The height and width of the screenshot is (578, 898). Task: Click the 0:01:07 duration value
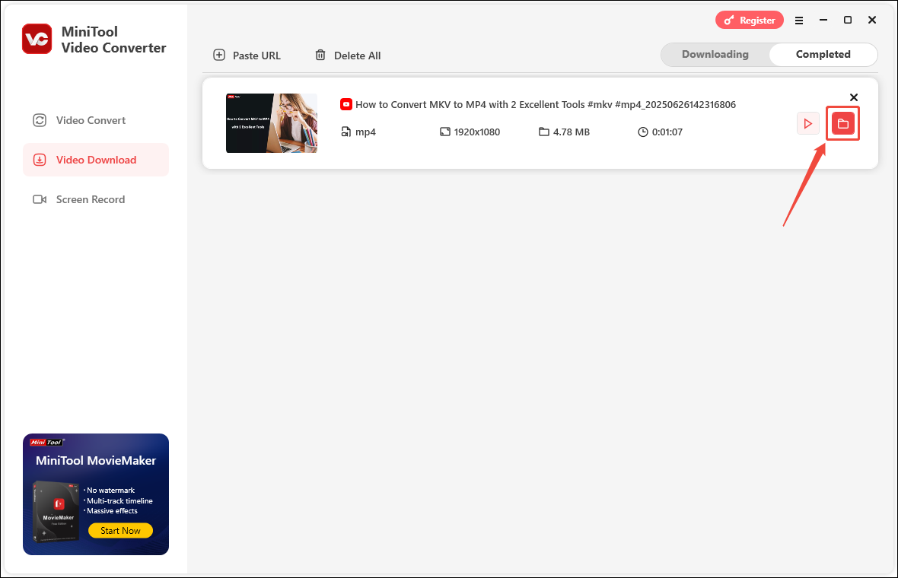667,132
